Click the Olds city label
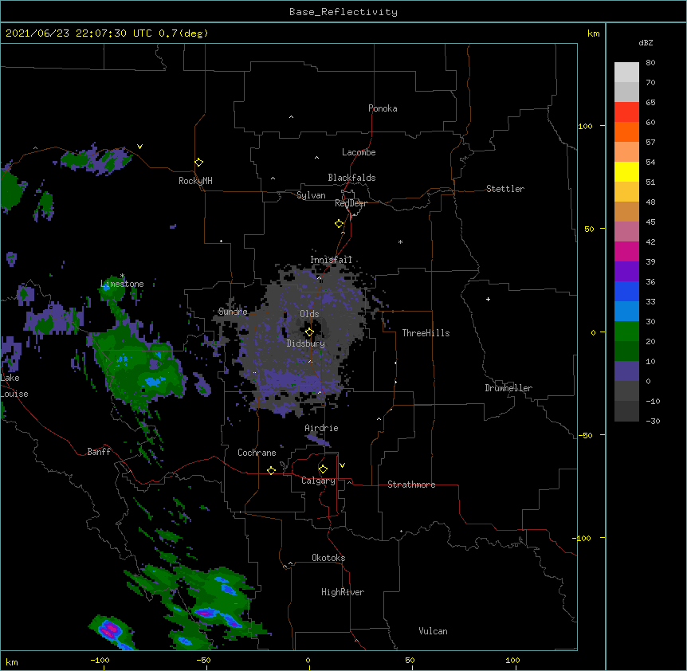 [309, 314]
